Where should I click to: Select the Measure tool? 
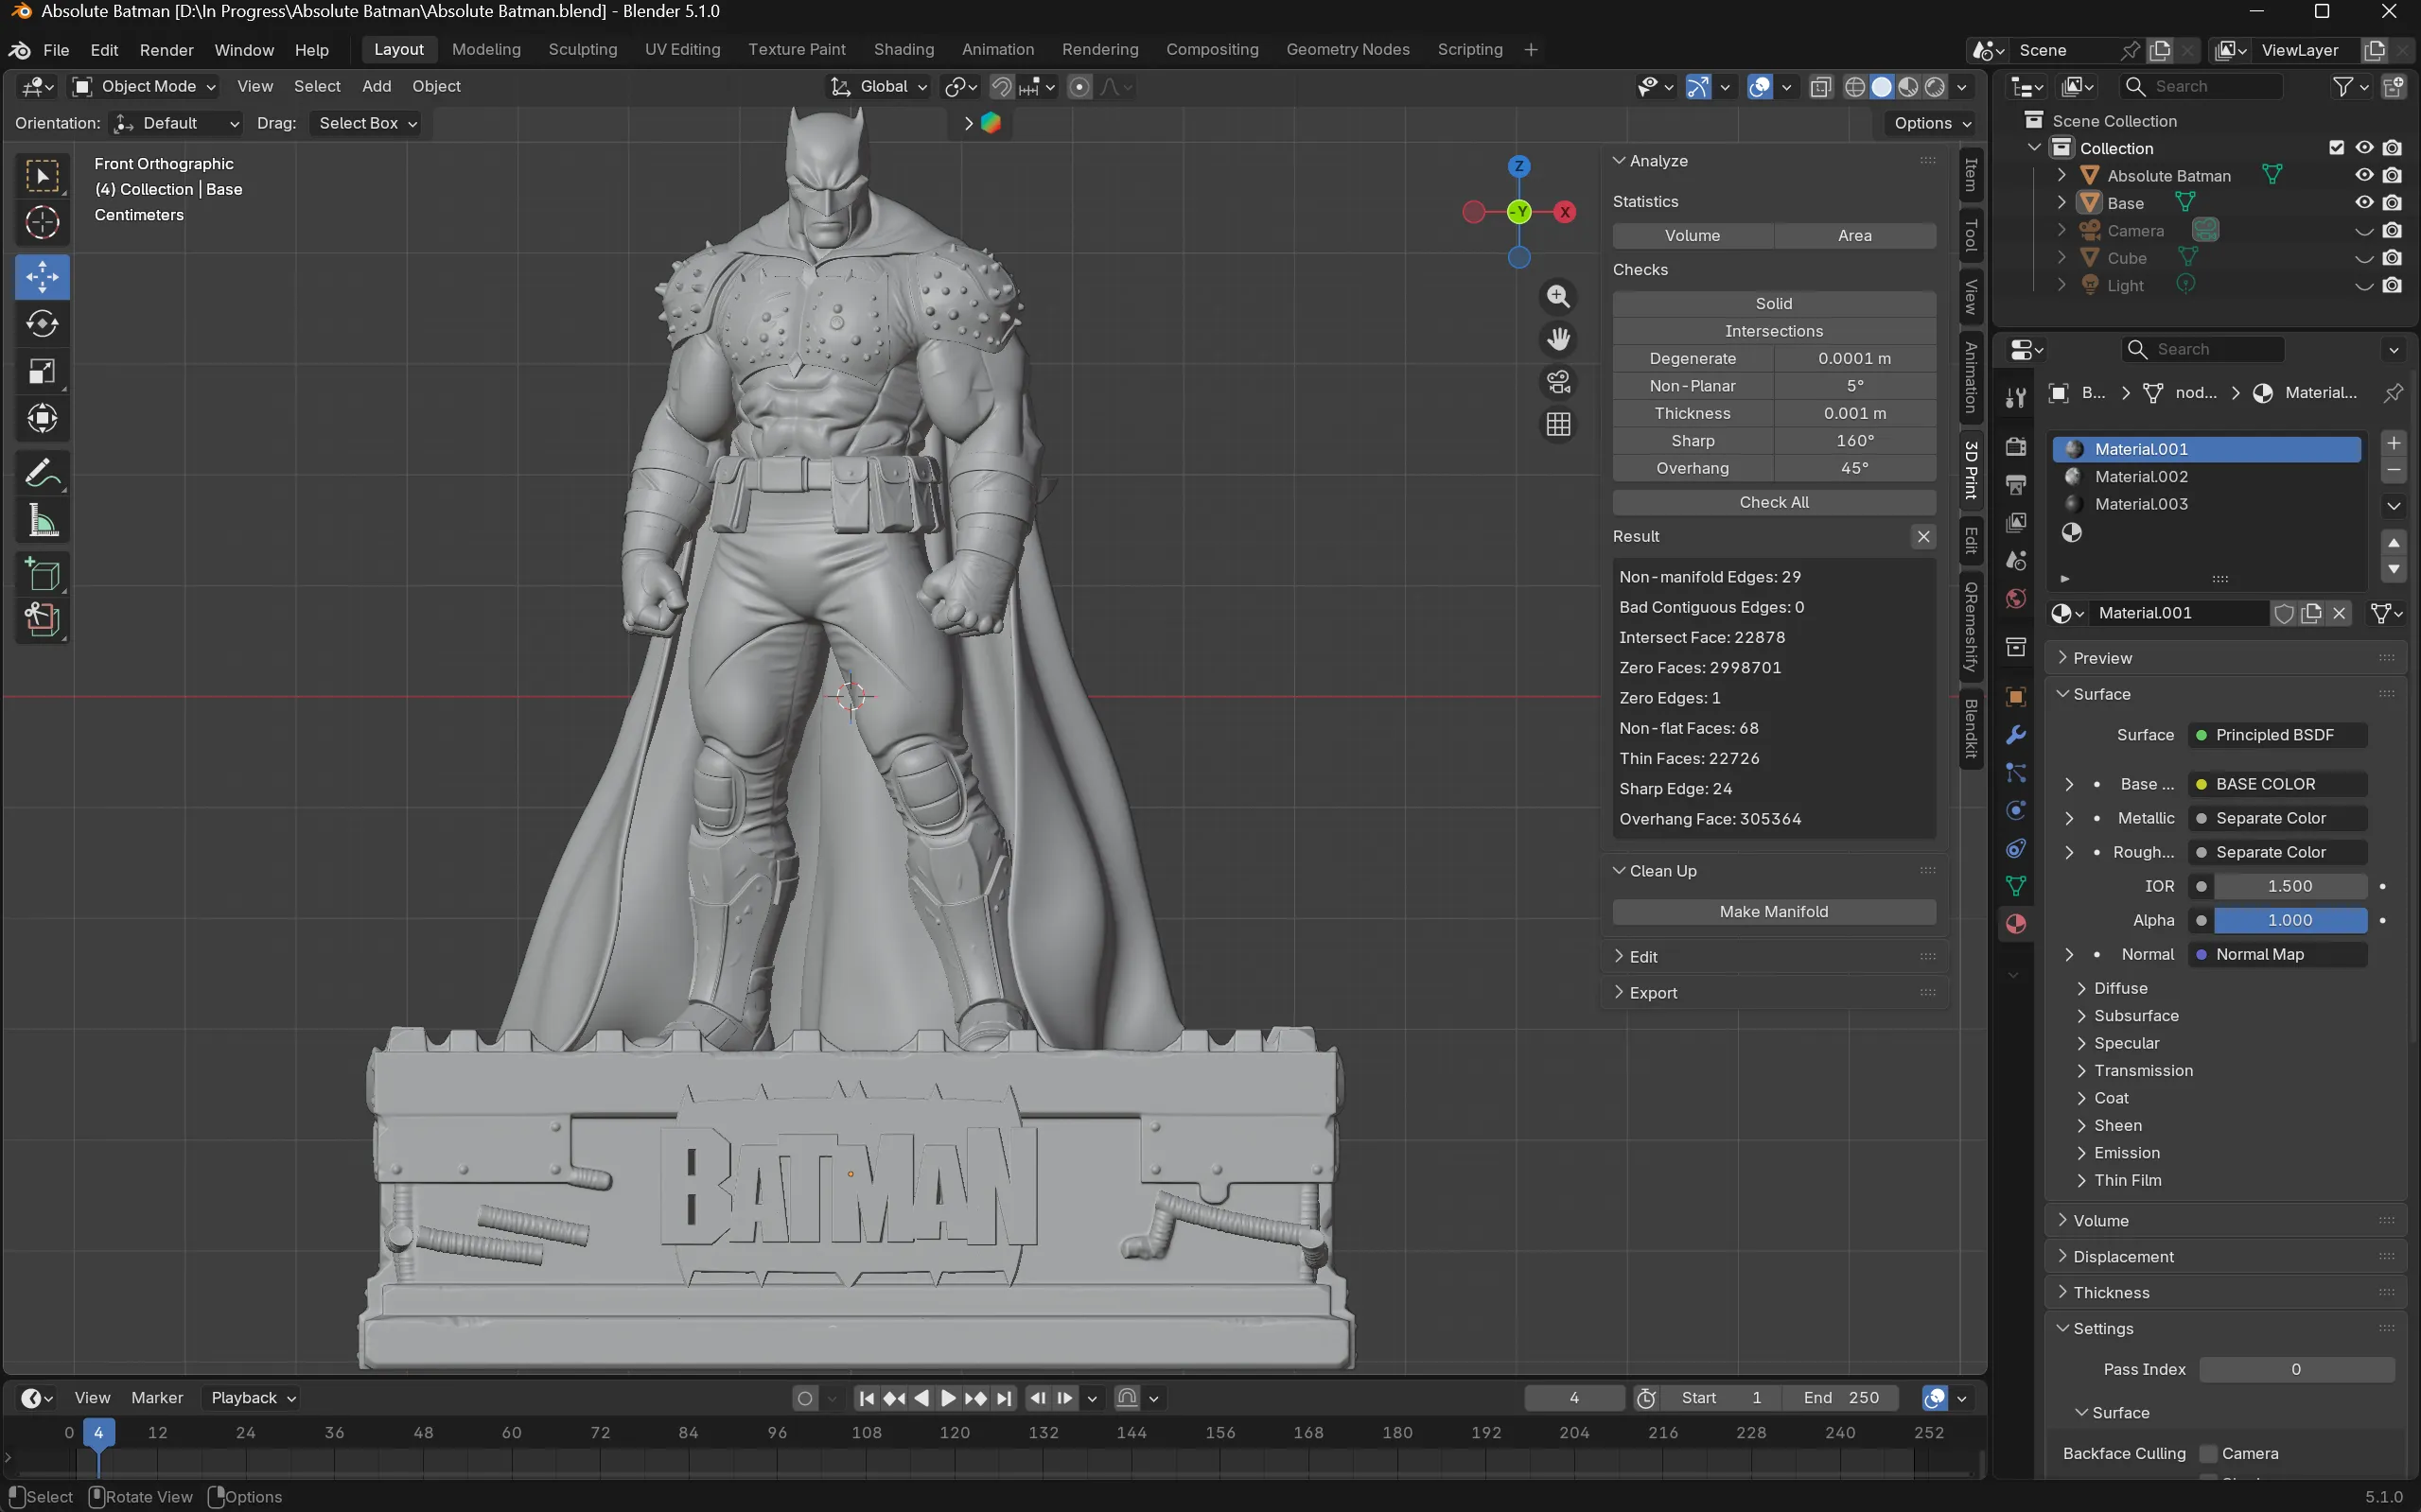point(42,521)
